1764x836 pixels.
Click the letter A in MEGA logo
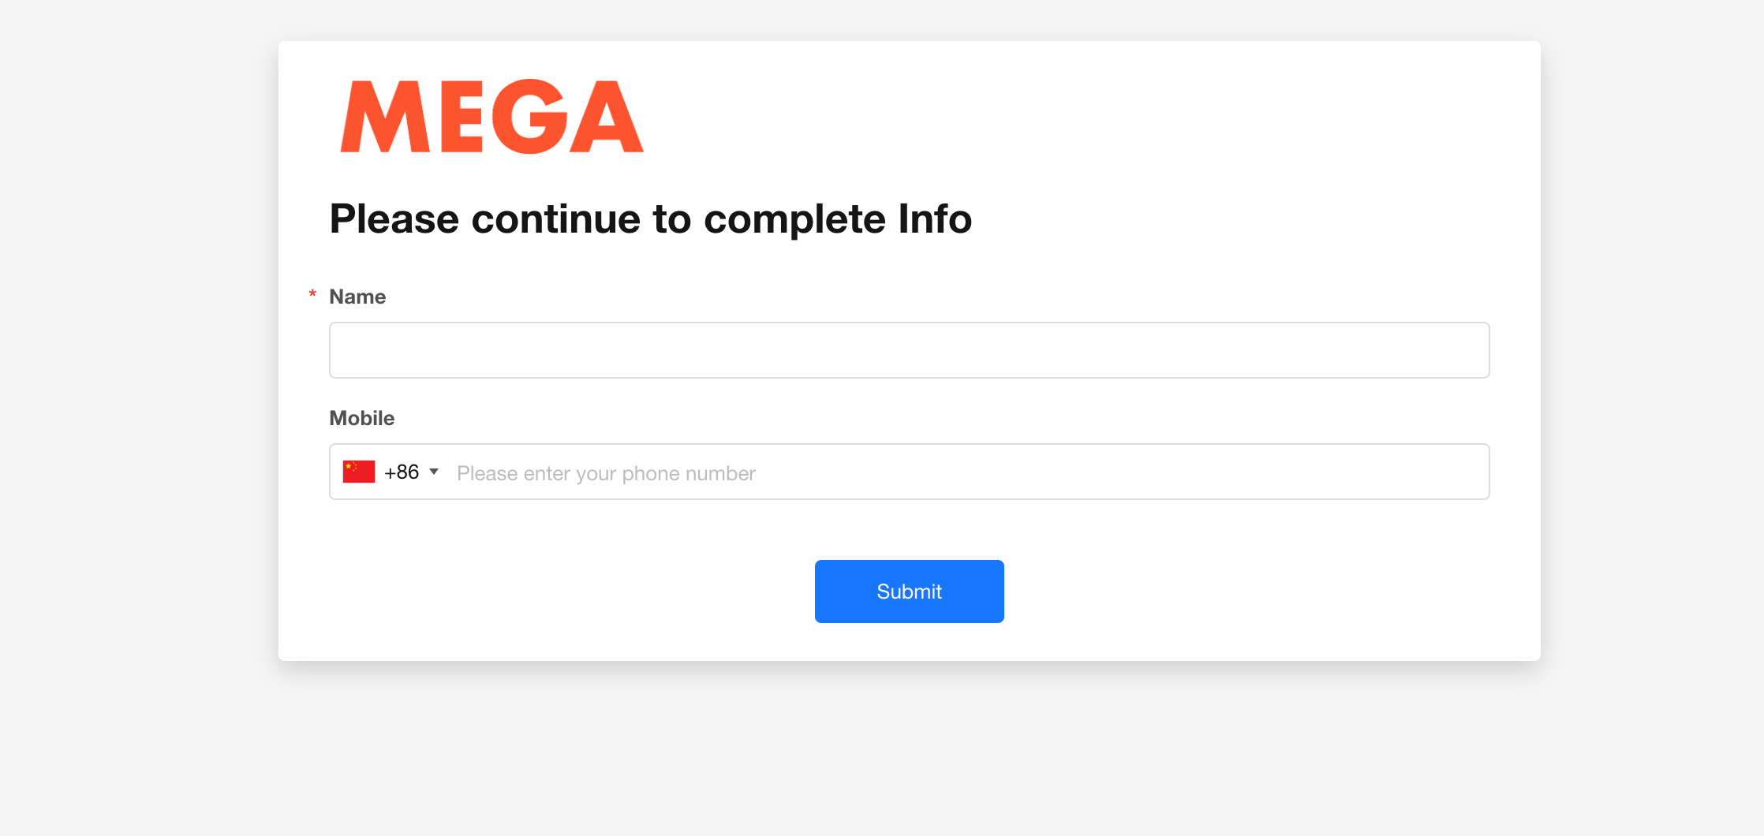(605, 118)
